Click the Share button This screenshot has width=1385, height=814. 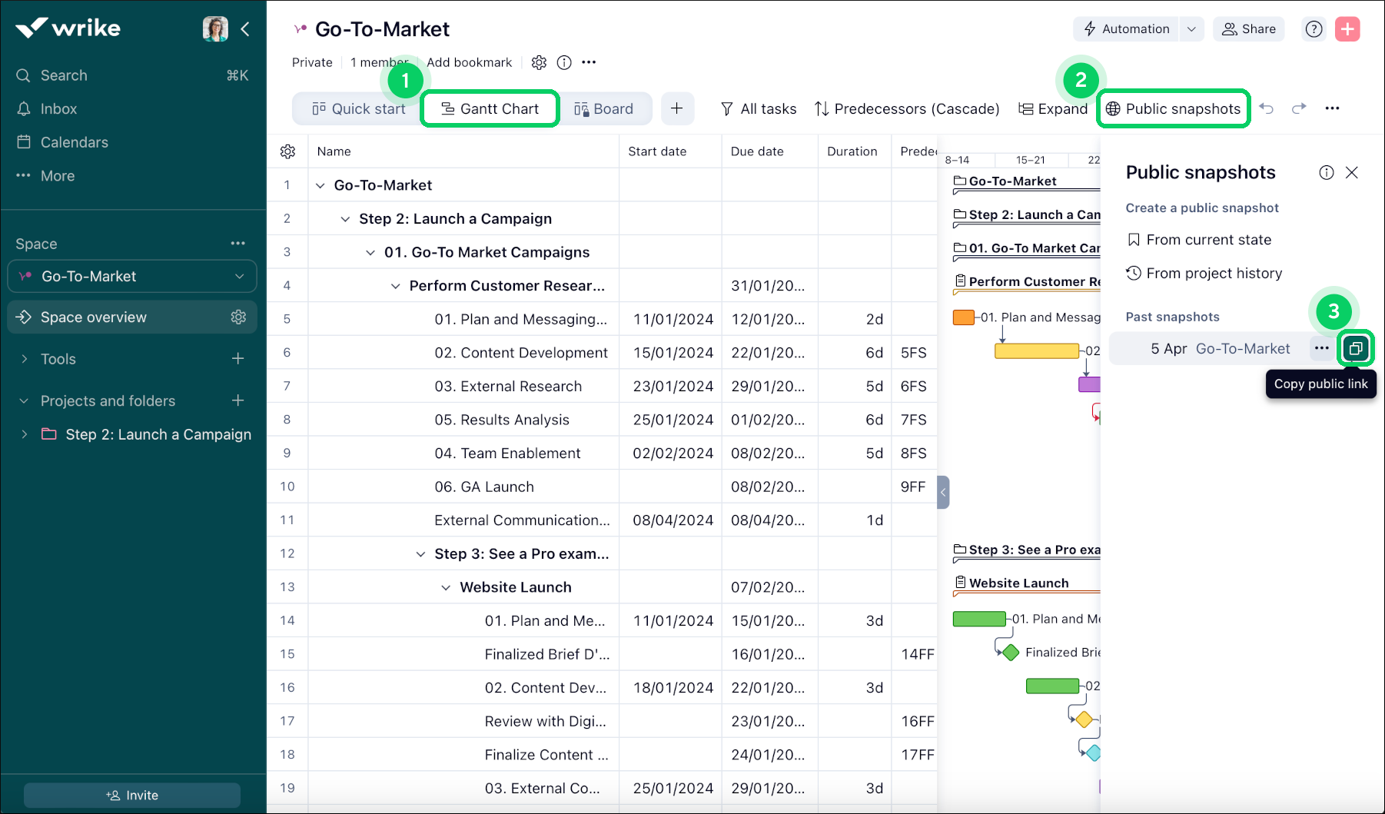tap(1248, 28)
